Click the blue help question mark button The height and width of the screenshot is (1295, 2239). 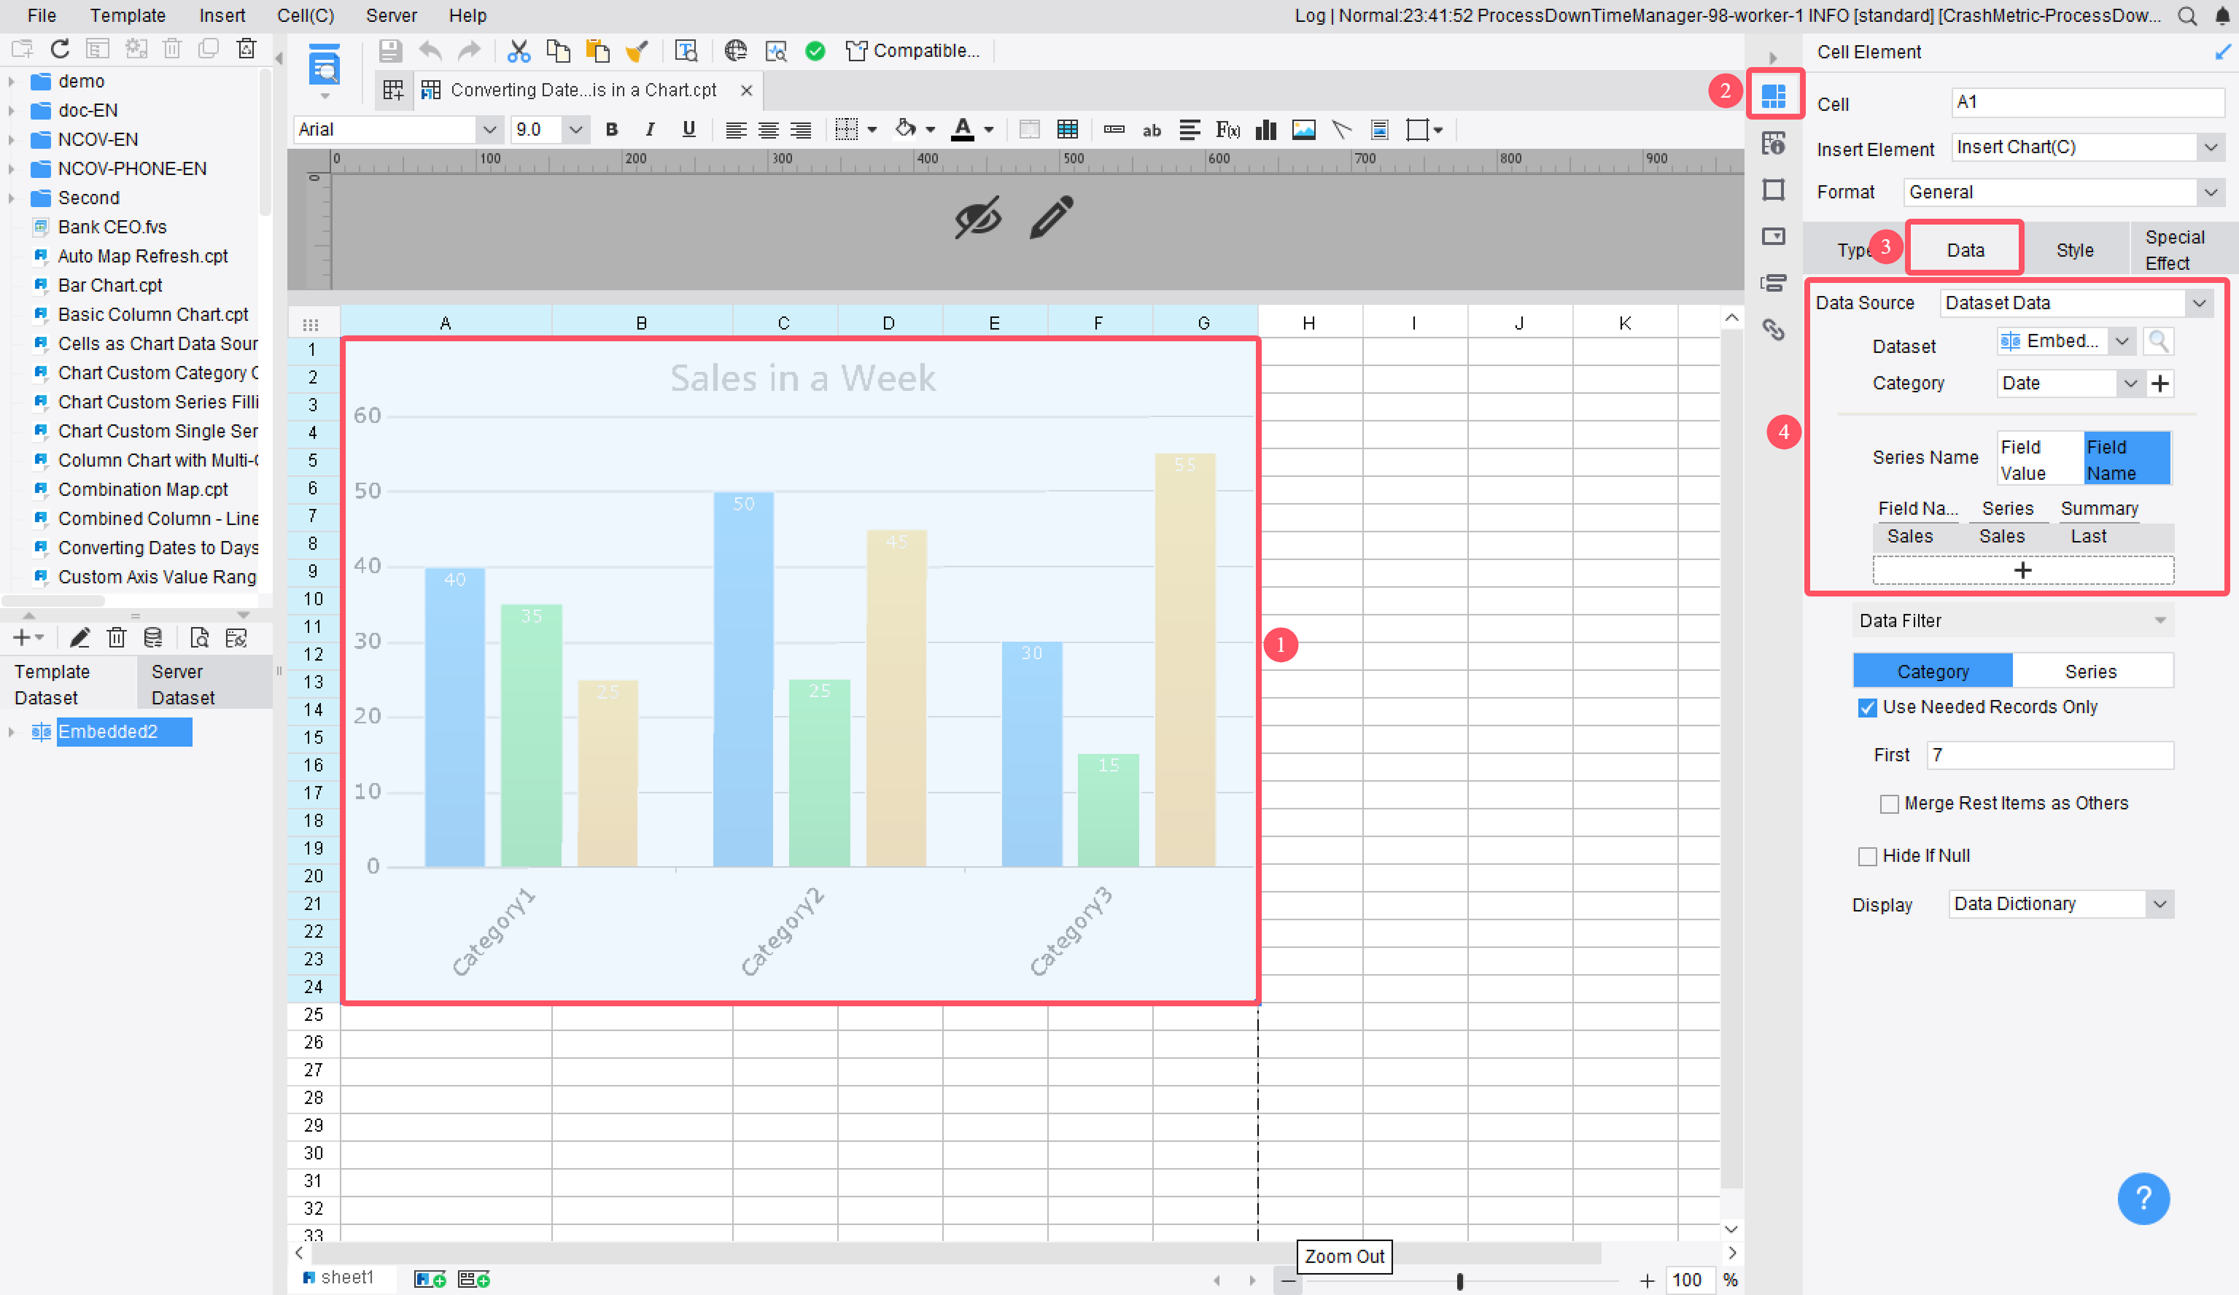[x=2143, y=1199]
